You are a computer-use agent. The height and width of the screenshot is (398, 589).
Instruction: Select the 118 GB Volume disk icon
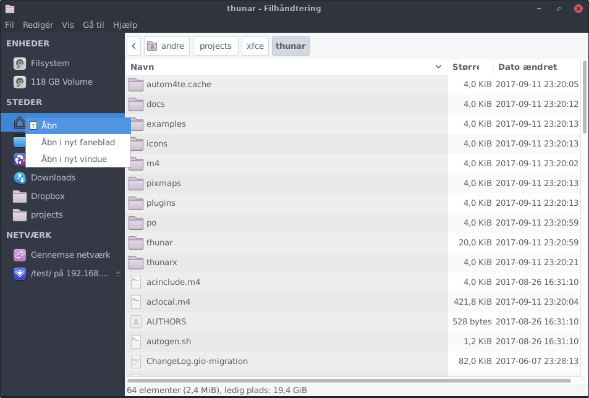(20, 82)
